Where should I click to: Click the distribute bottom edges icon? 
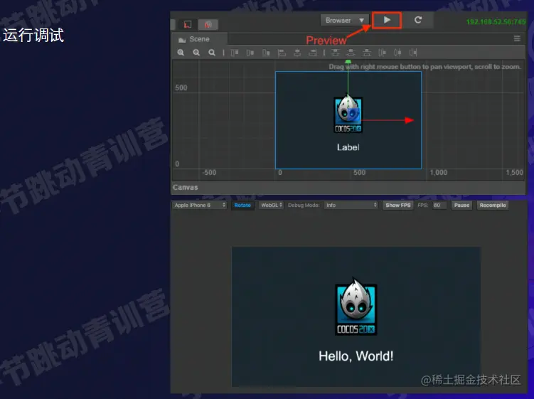point(367,53)
